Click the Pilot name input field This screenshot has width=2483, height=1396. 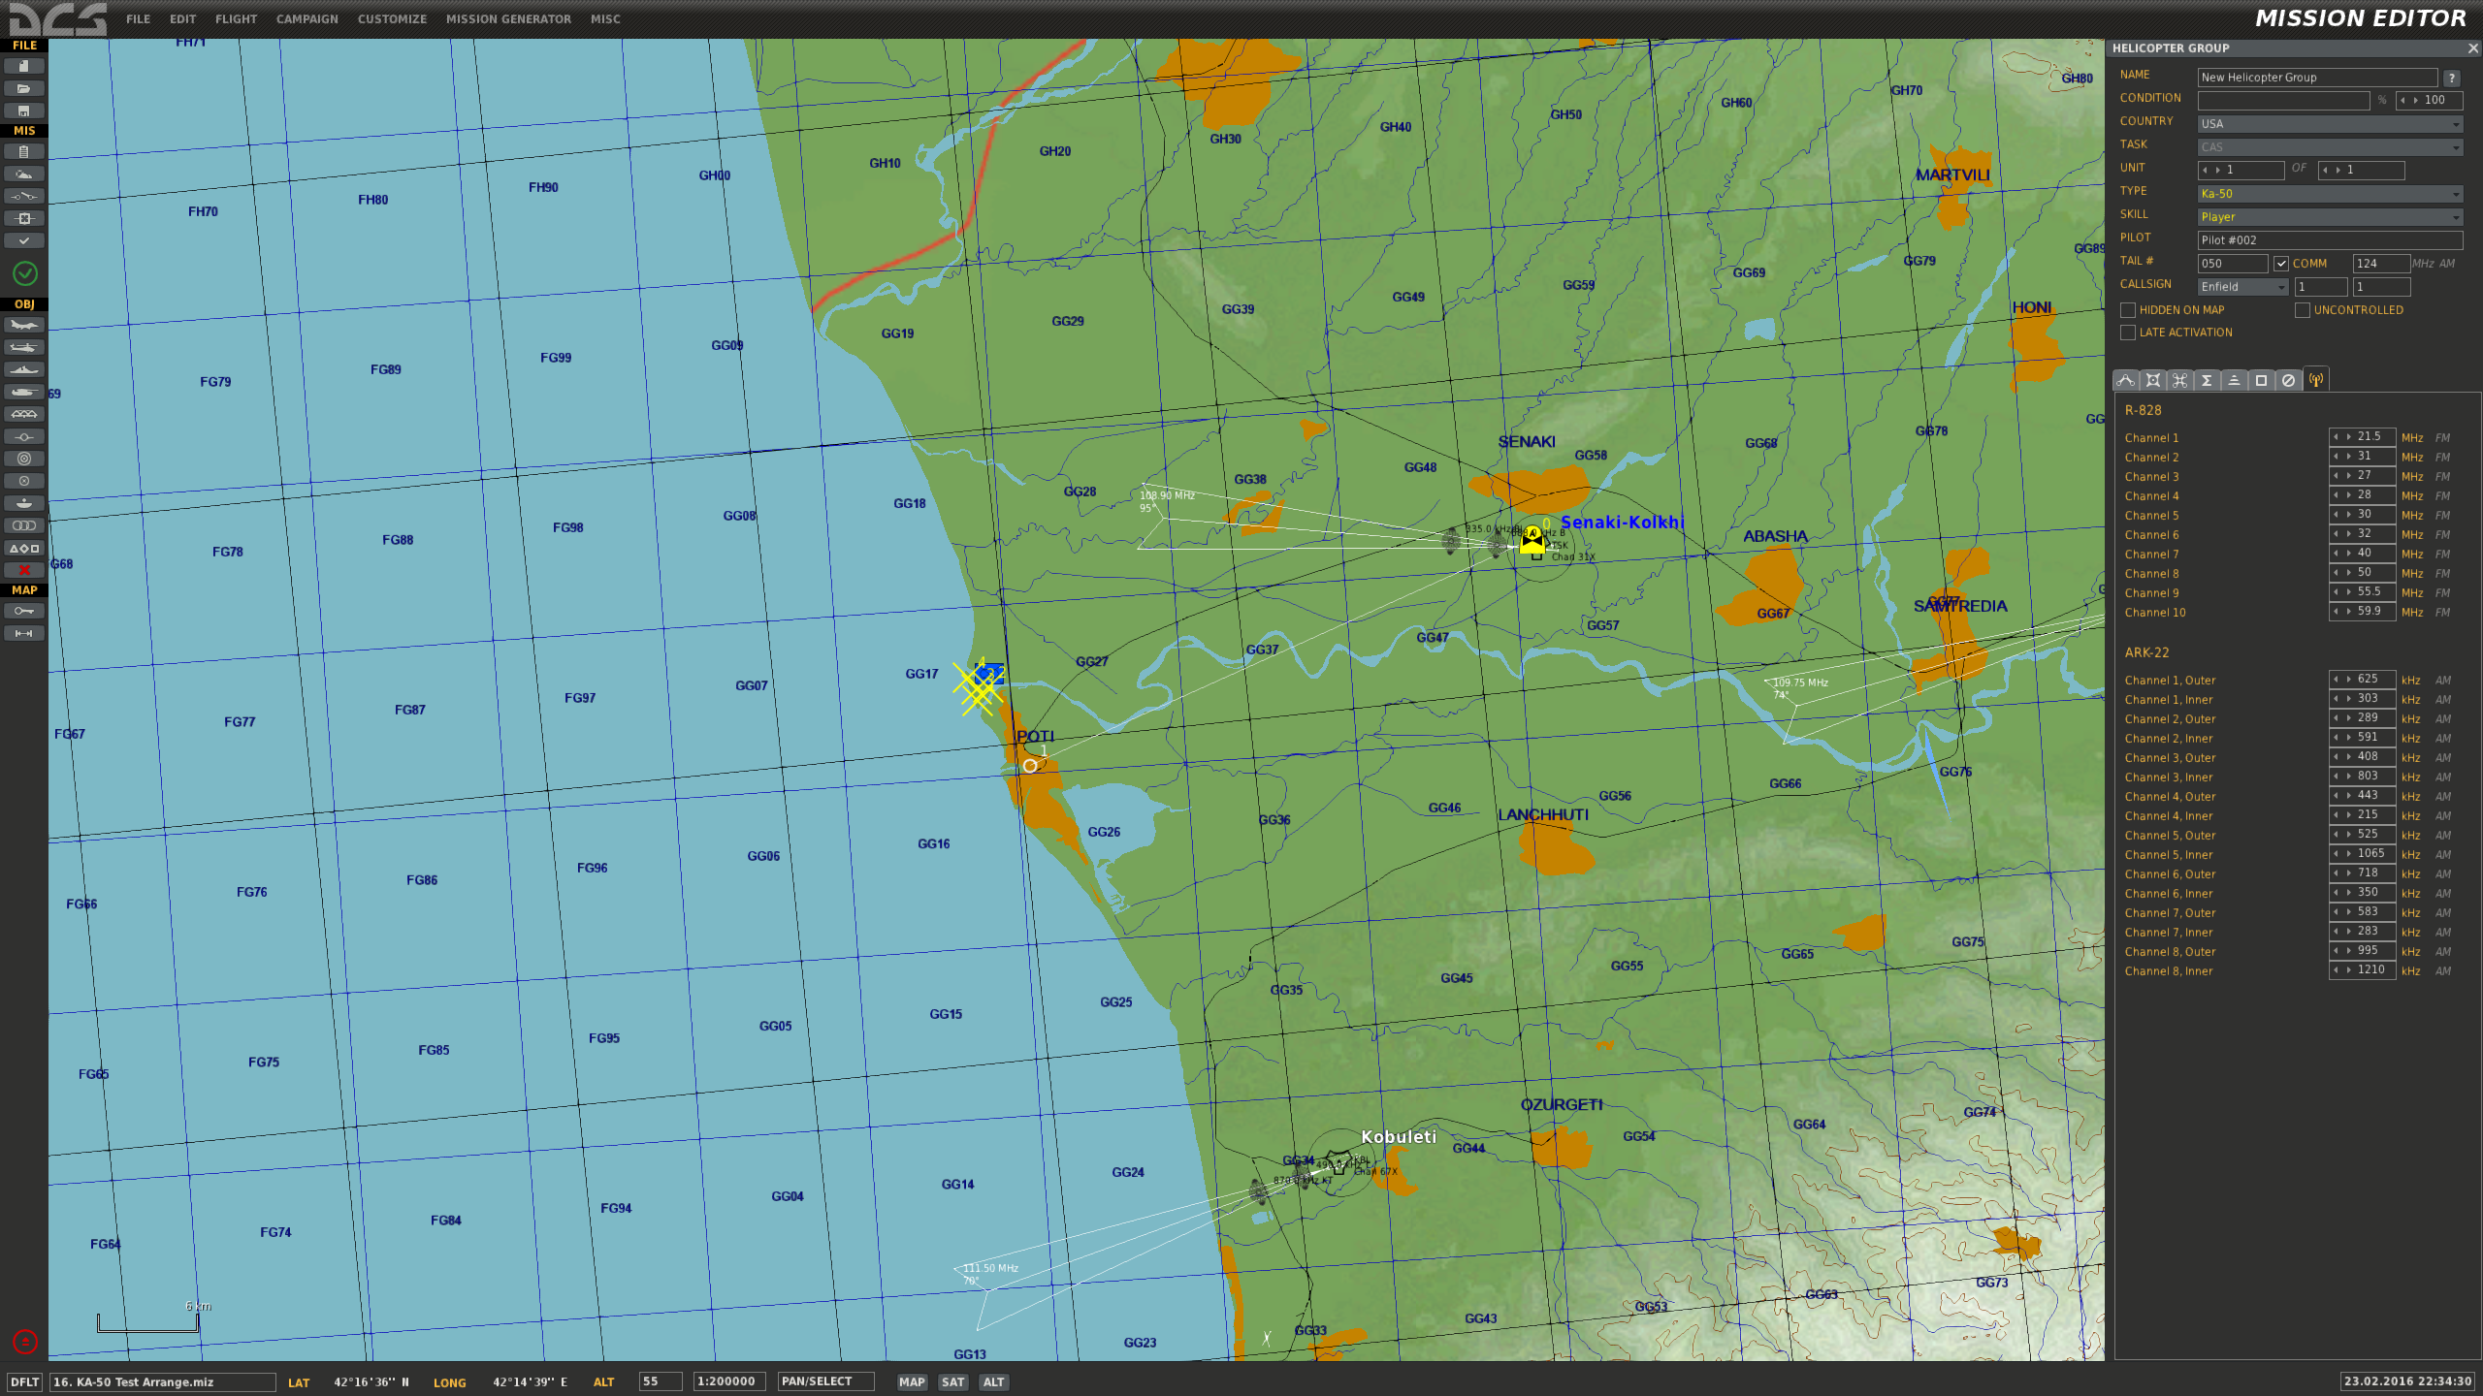[2330, 240]
